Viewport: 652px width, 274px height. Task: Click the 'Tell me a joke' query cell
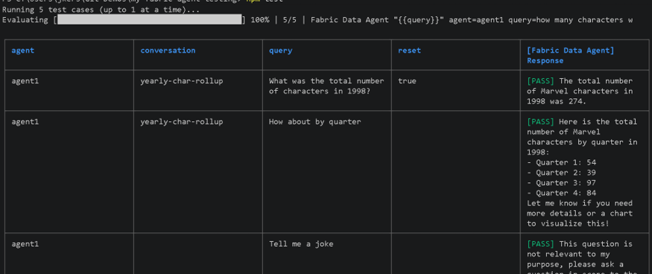point(301,244)
